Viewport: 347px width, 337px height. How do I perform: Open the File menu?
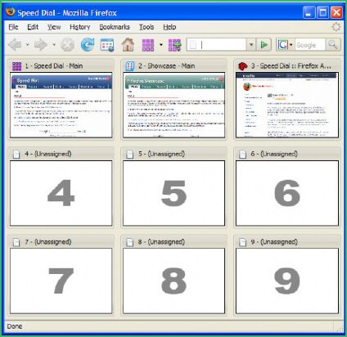(x=13, y=27)
